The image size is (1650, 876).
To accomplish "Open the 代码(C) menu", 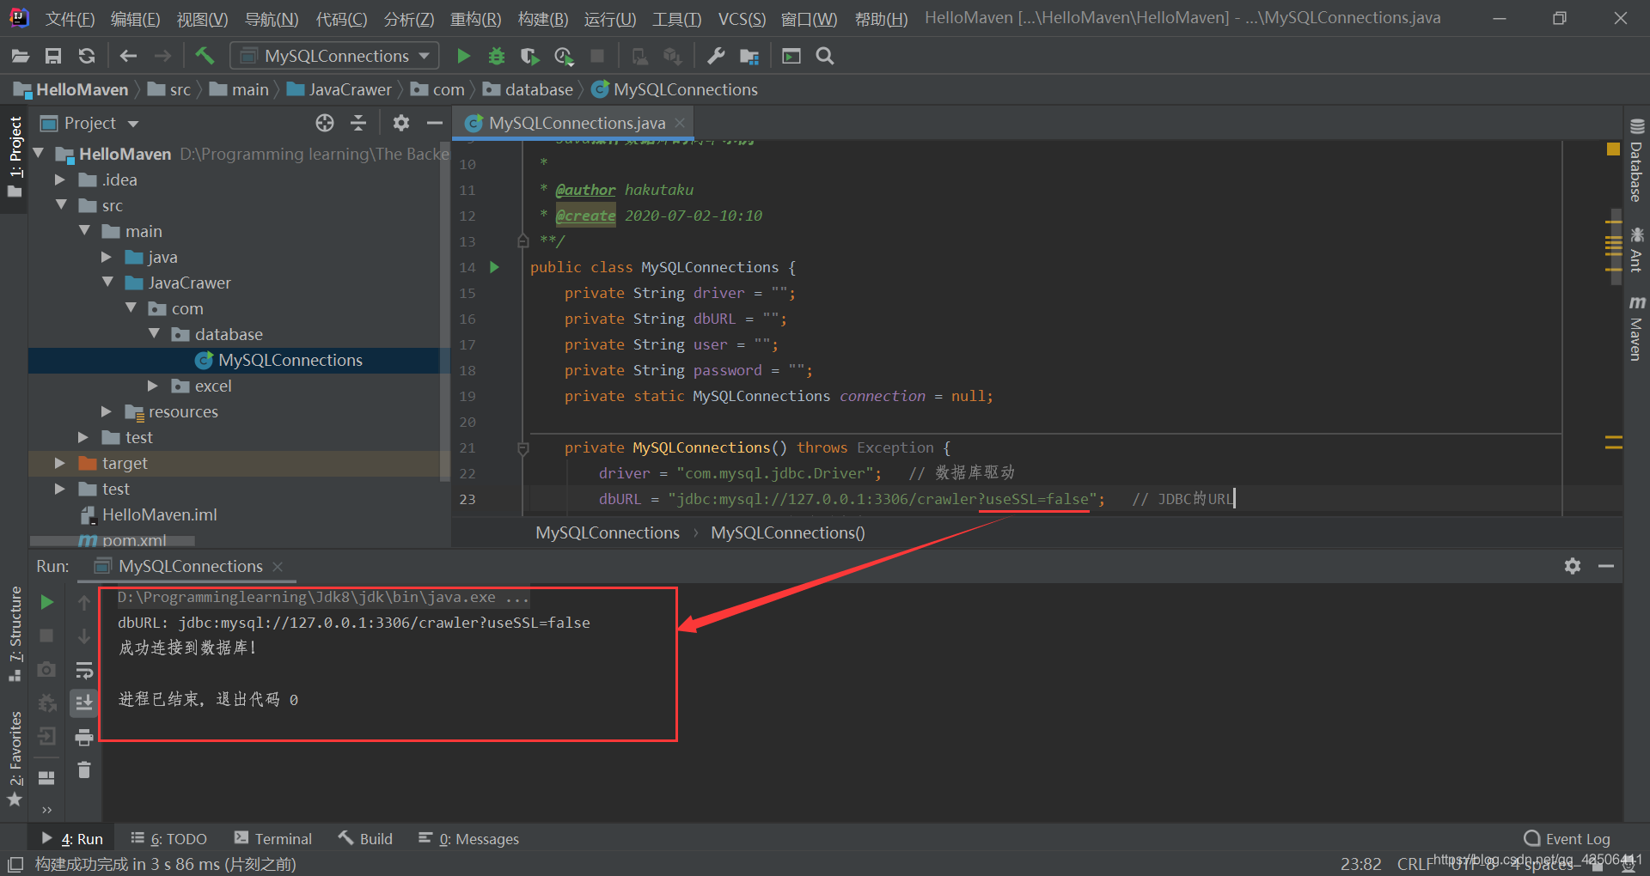I will [341, 19].
